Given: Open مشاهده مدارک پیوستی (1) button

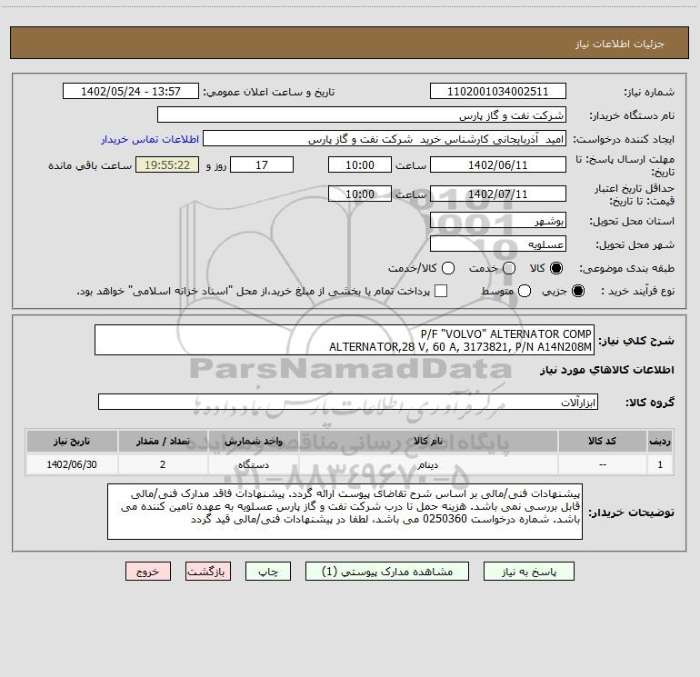Looking at the screenshot, I should (x=387, y=572).
